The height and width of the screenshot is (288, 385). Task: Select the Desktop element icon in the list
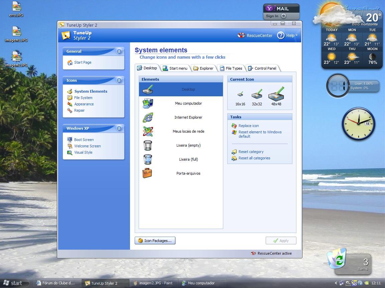tap(148, 89)
